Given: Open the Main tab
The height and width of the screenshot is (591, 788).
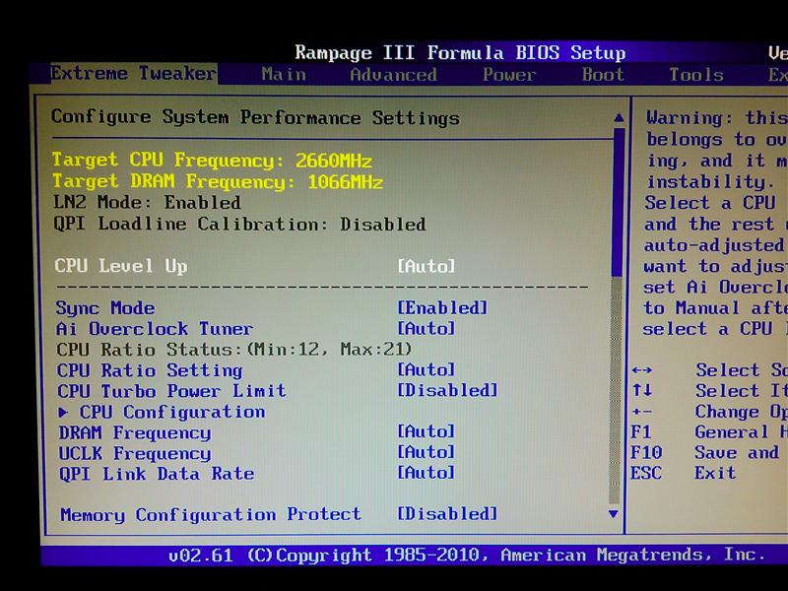Looking at the screenshot, I should click(x=284, y=75).
